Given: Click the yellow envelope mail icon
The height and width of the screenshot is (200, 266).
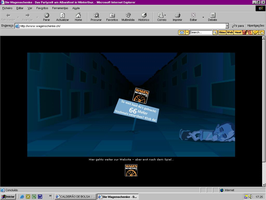Looking at the screenshot, I should [182, 32].
